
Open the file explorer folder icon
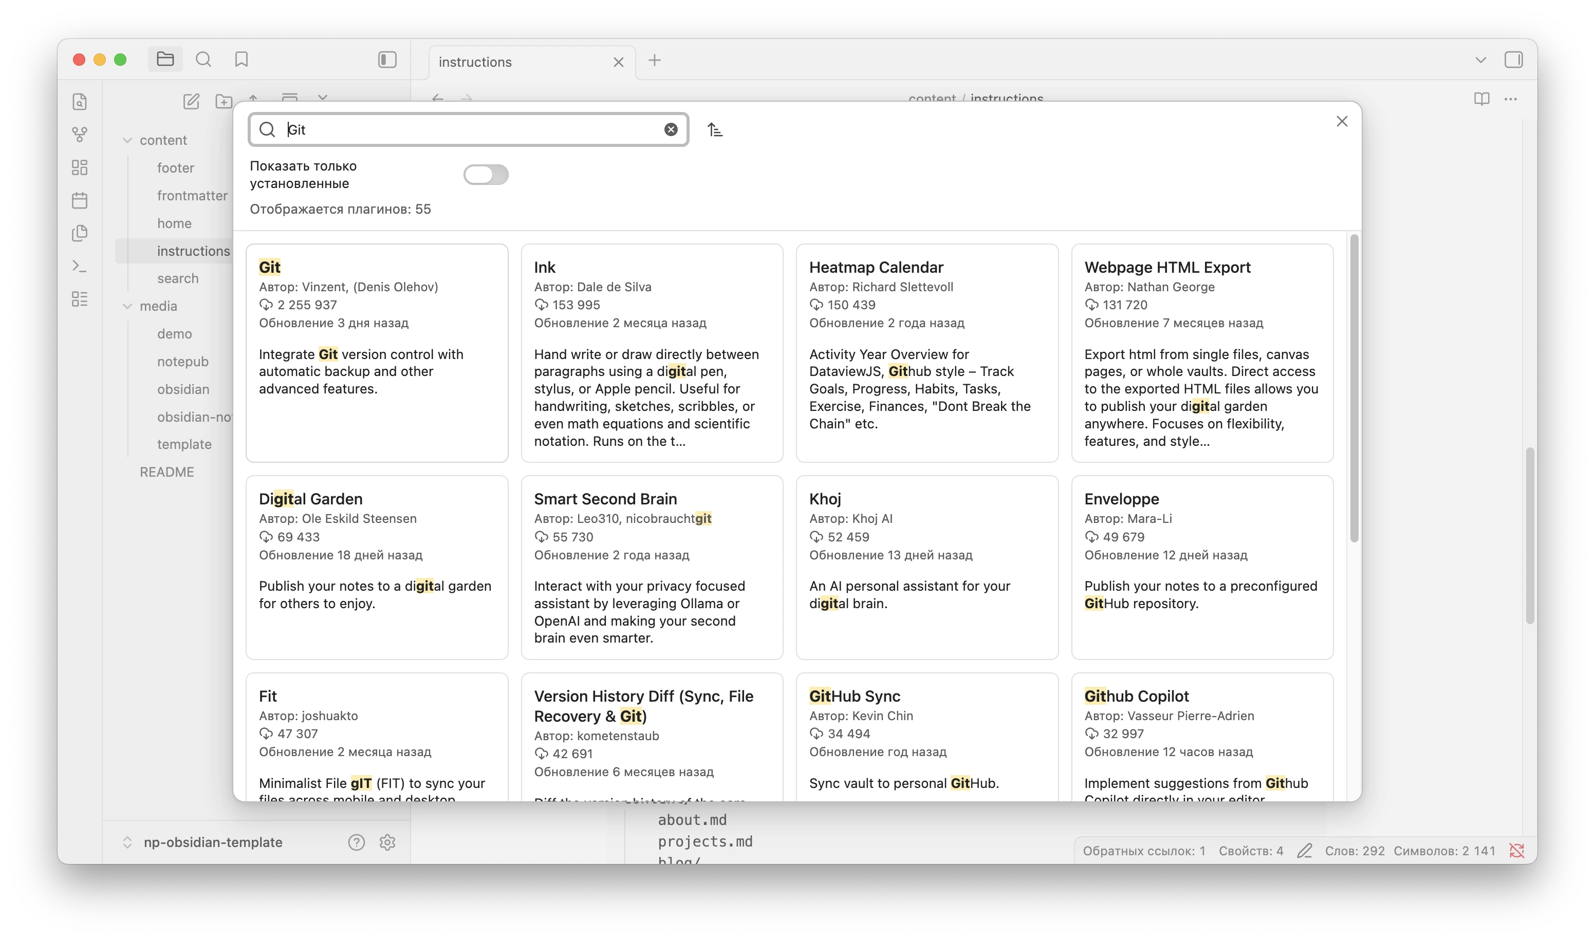(165, 60)
